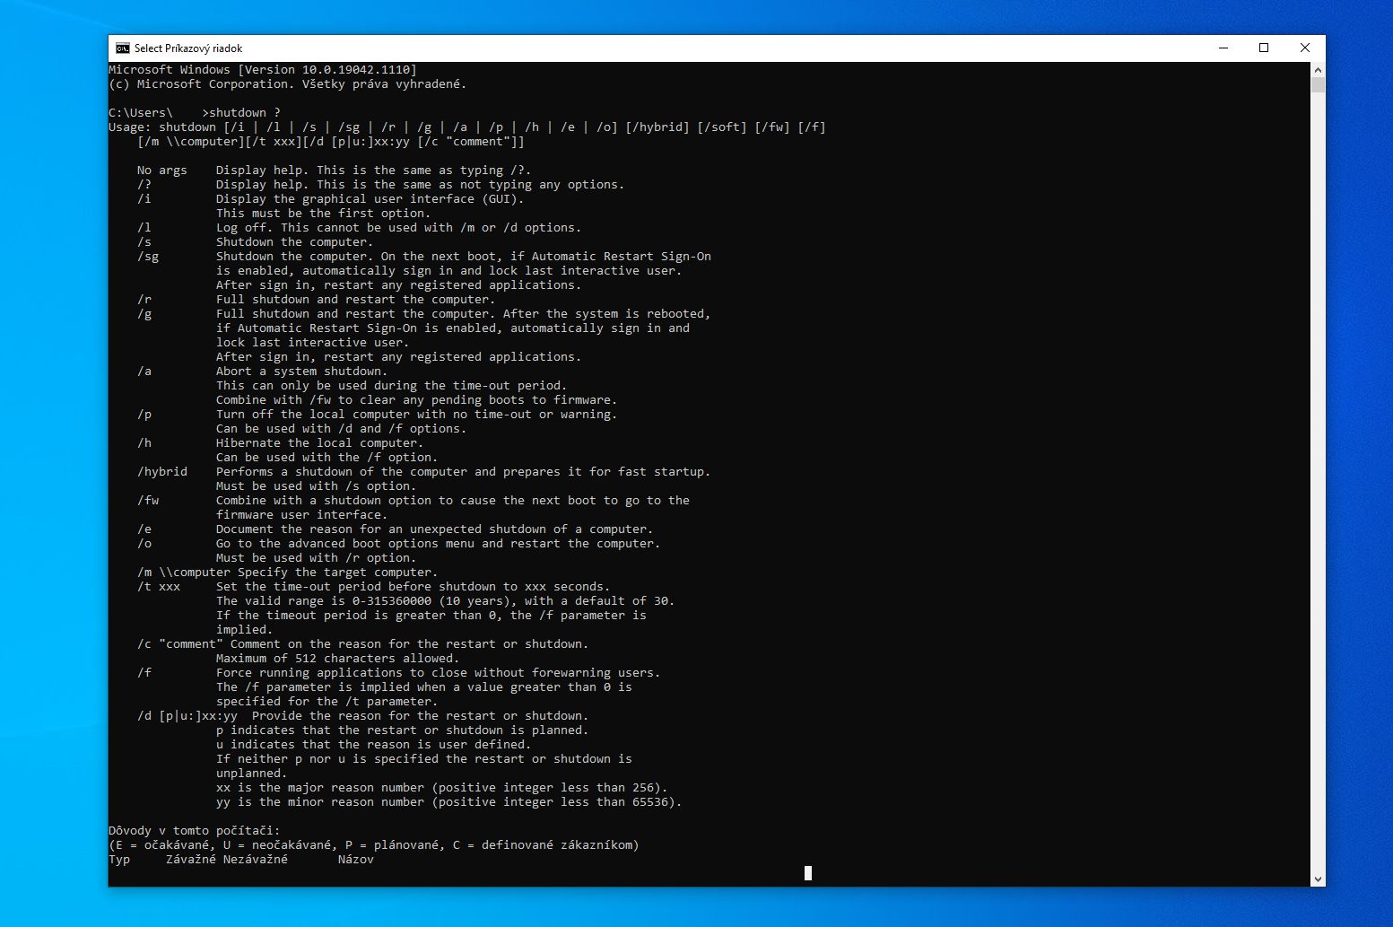The width and height of the screenshot is (1393, 927).
Task: Click 'u indicates that the reason is user defined.'
Action: click(374, 745)
